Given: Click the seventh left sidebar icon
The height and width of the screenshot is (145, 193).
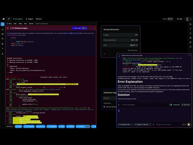Looking at the screenshot, I should [x=3, y=54].
